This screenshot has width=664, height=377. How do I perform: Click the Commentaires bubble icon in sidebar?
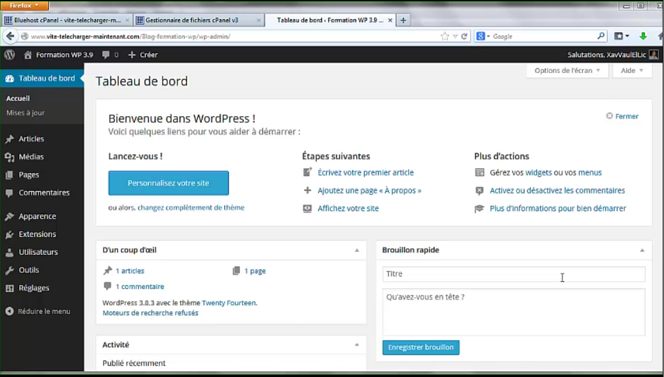(9, 192)
